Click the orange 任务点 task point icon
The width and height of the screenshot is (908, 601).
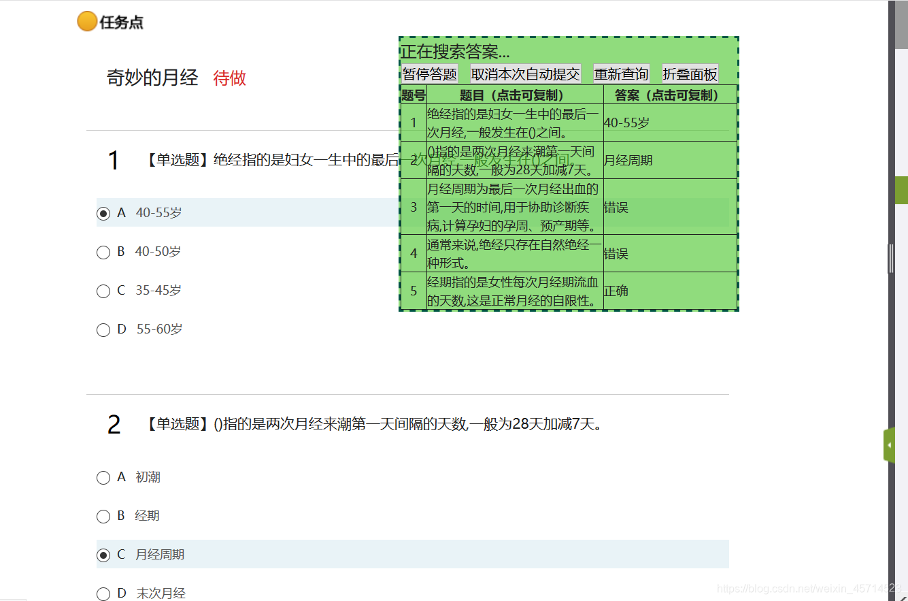tap(87, 22)
